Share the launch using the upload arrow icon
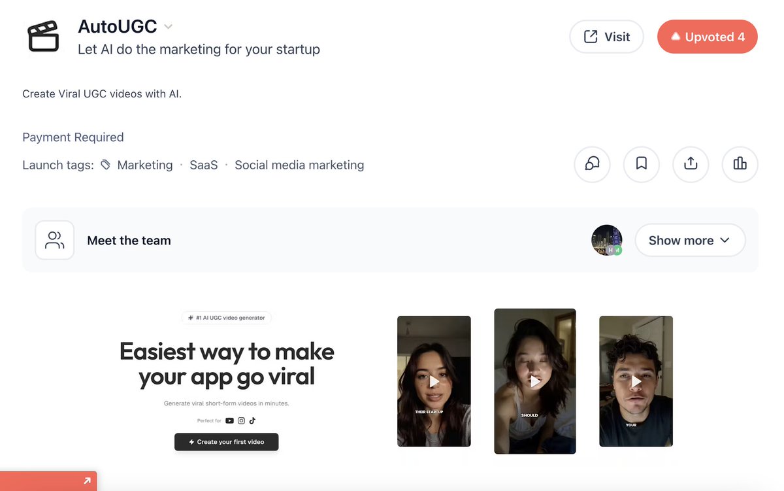 tap(691, 163)
